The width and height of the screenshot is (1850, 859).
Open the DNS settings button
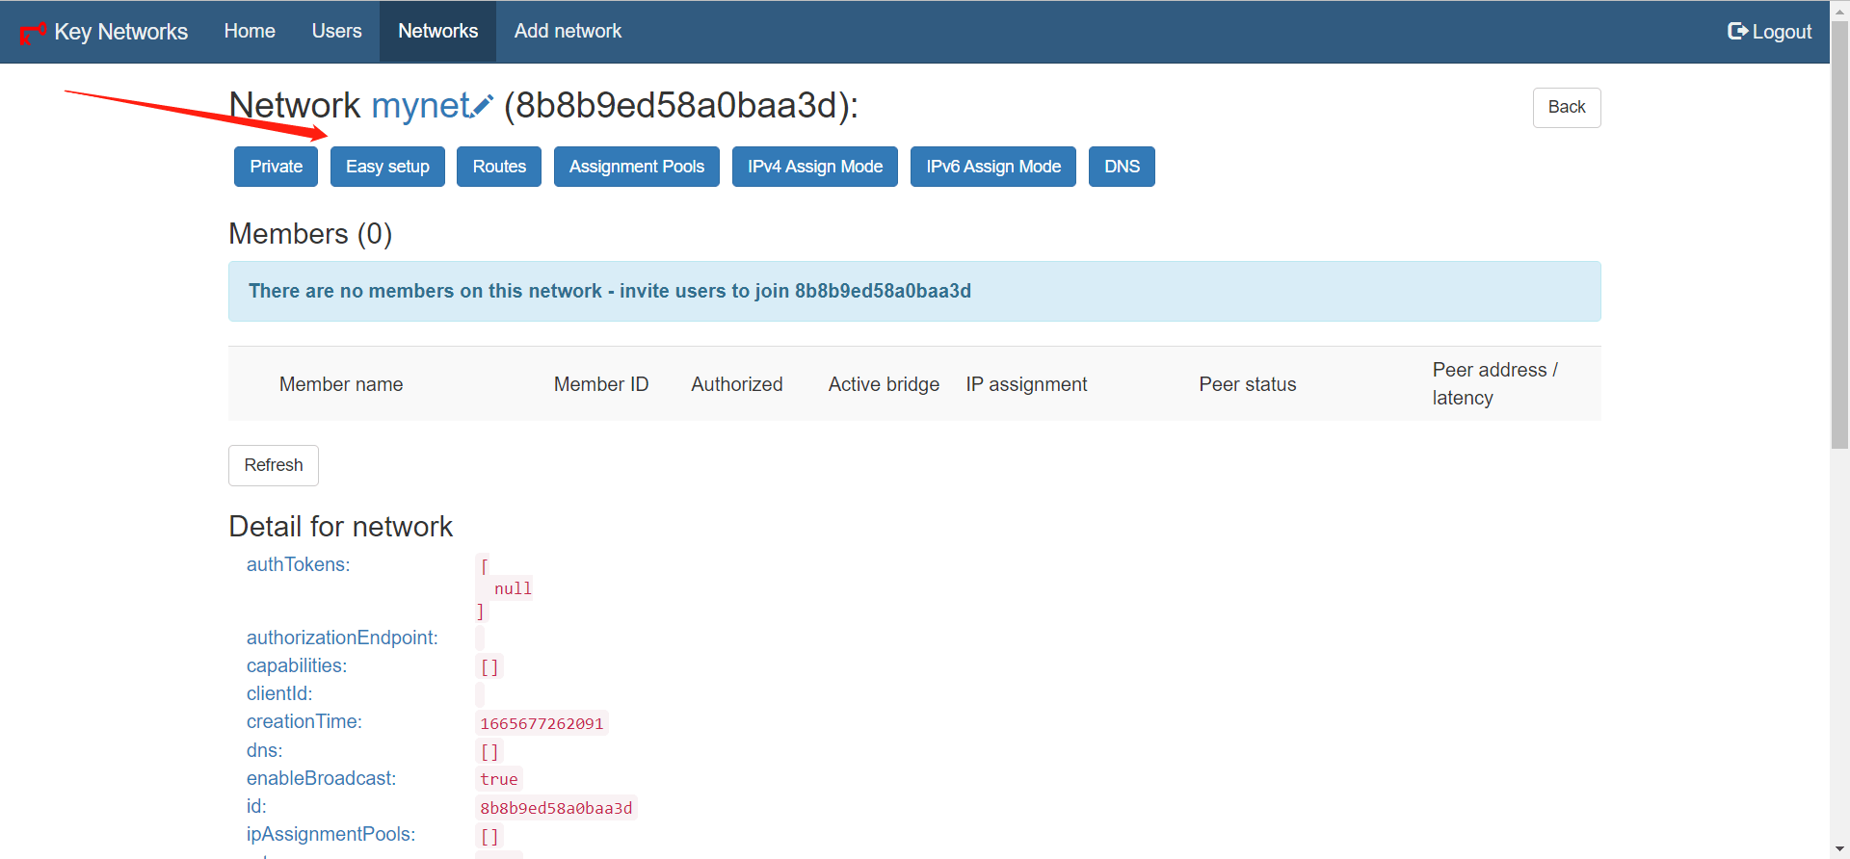point(1122,167)
